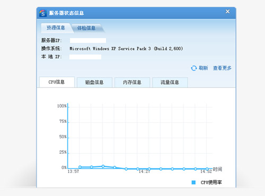Select the data point above 14:27 label
Viewport: 265px width, 196px height.
click(x=149, y=169)
